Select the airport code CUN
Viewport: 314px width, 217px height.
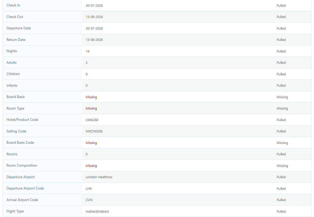tap(89, 200)
